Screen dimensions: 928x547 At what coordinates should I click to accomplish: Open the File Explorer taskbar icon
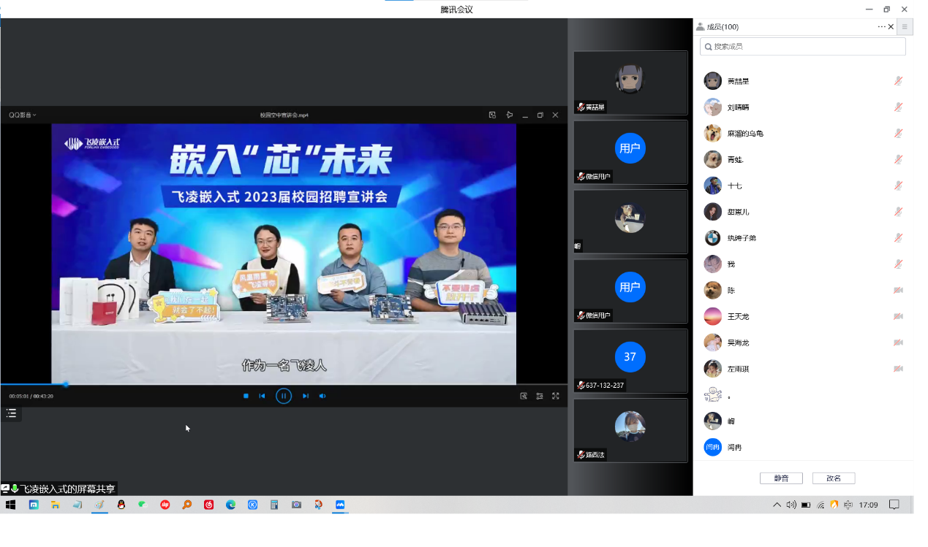tap(55, 505)
